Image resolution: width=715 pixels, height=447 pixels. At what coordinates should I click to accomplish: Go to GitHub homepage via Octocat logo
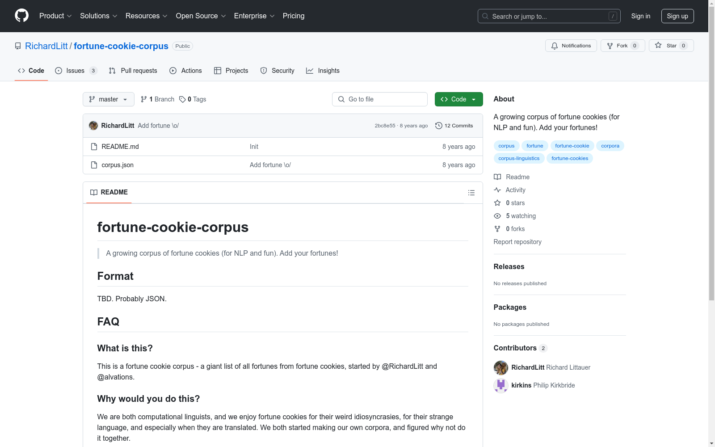(x=21, y=16)
